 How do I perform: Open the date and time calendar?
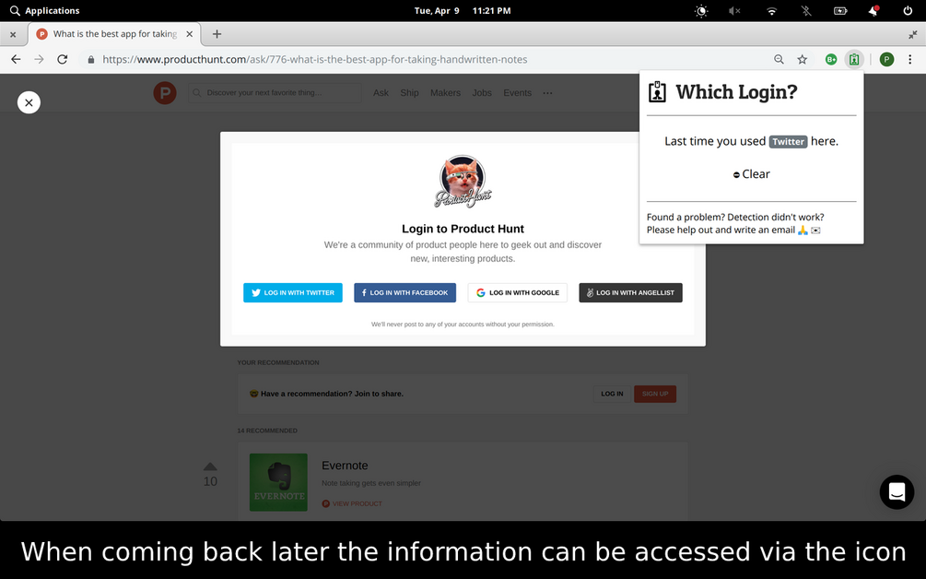(463, 11)
